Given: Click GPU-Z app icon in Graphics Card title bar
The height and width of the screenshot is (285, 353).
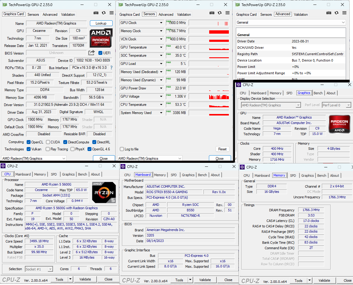Looking at the screenshot, I should point(4,5).
